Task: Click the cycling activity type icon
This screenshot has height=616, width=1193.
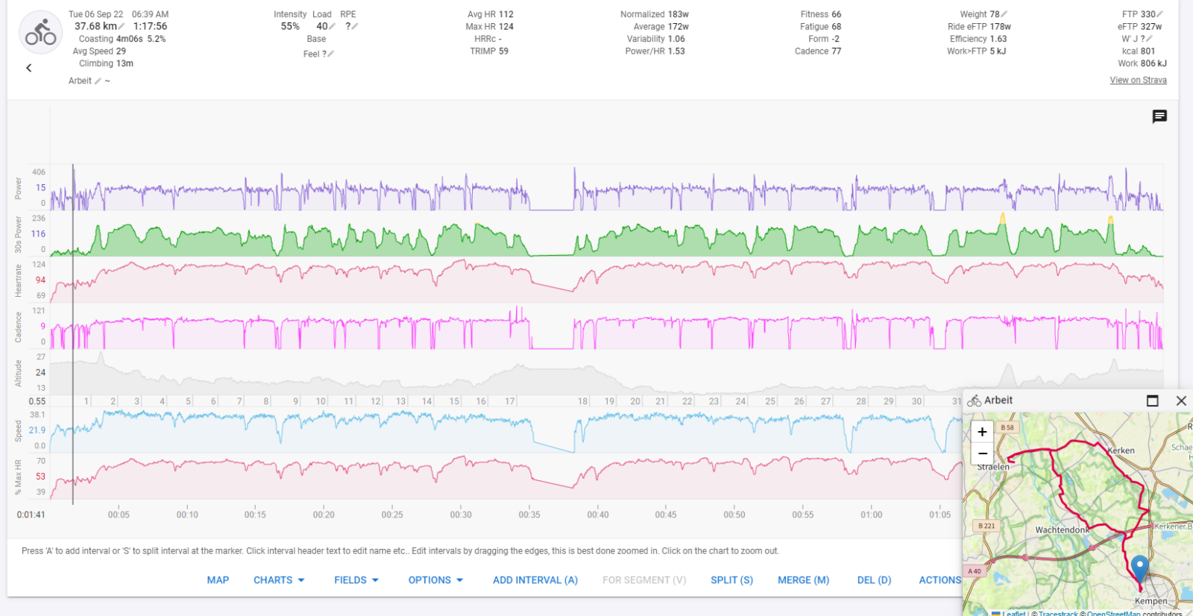Action: point(40,32)
